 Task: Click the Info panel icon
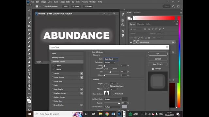tap(123, 25)
